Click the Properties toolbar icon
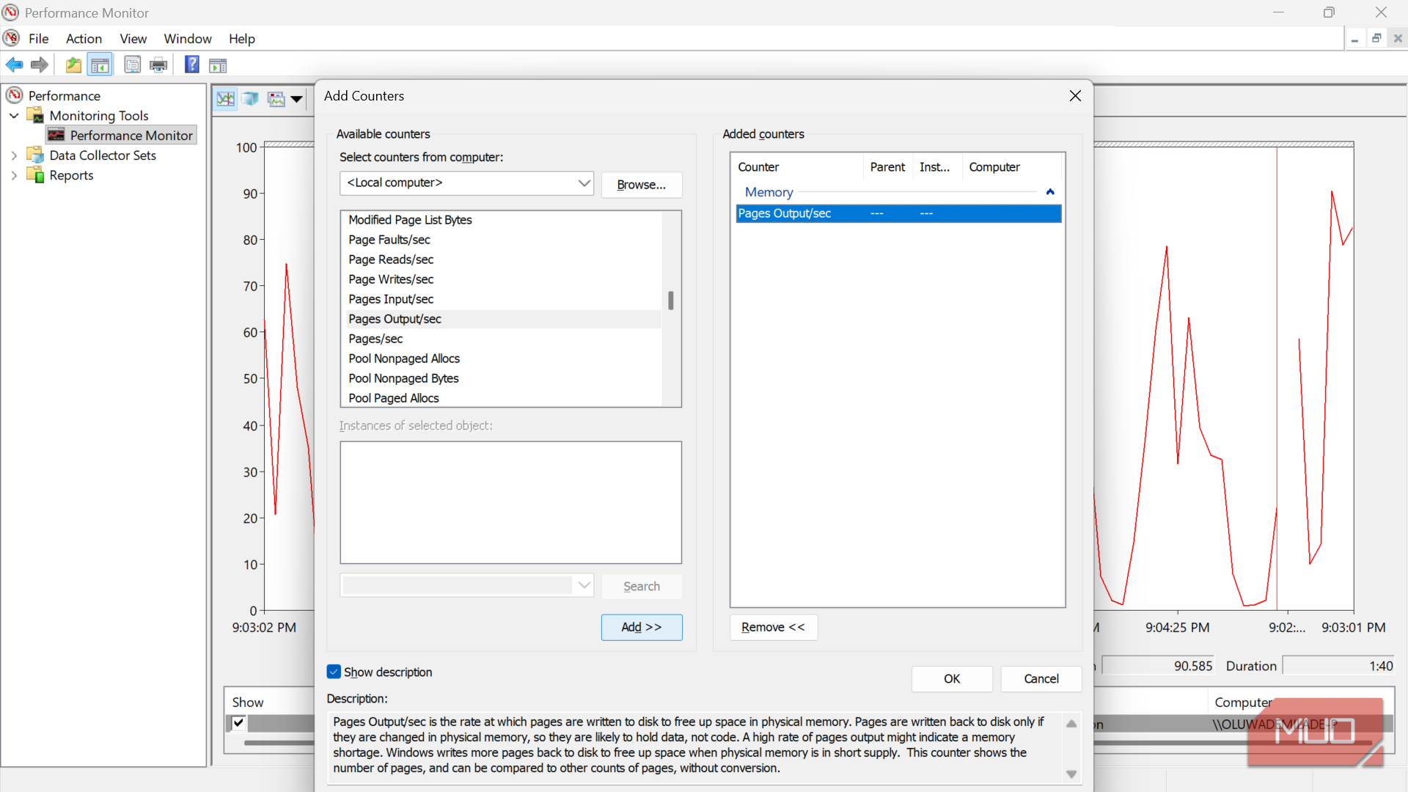The image size is (1408, 792). pos(132,65)
